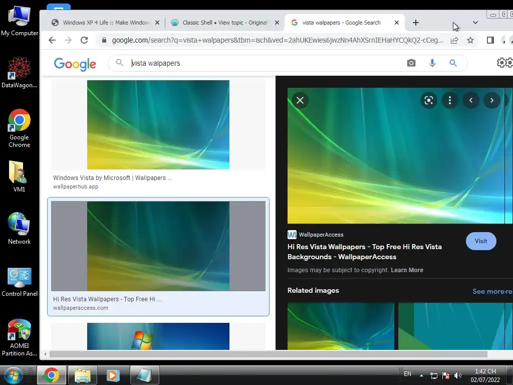The image size is (513, 385).
Task: Open the Network desktop icon
Action: pos(20,228)
